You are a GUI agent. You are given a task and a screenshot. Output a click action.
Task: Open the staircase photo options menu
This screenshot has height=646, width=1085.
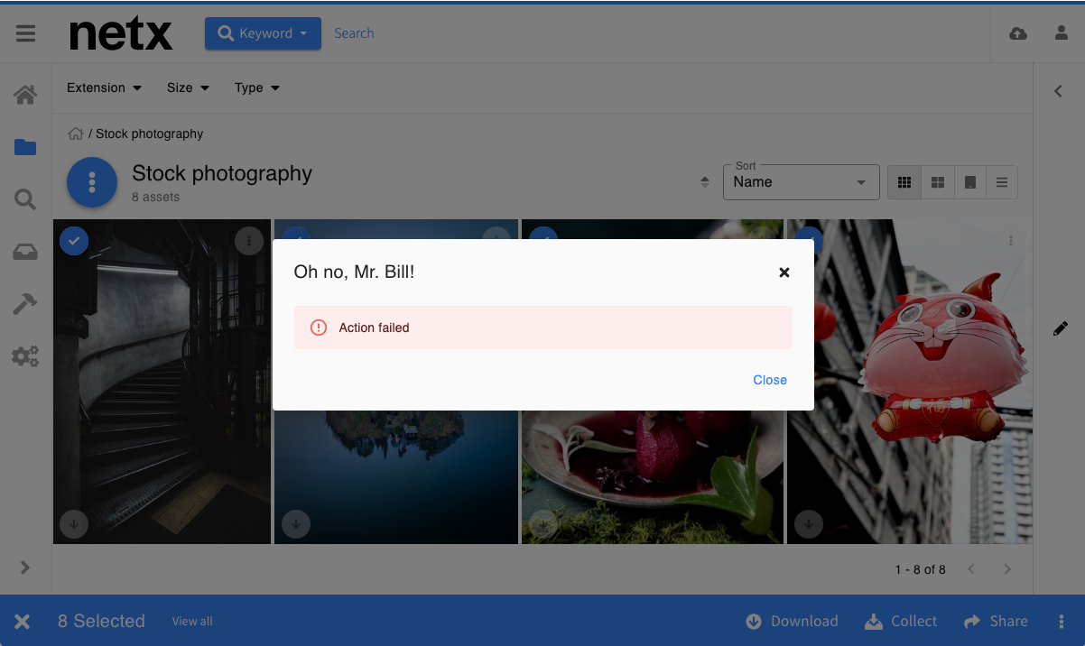click(249, 241)
